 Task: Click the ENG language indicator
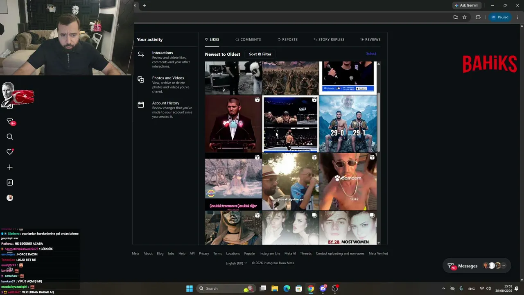pos(472,288)
